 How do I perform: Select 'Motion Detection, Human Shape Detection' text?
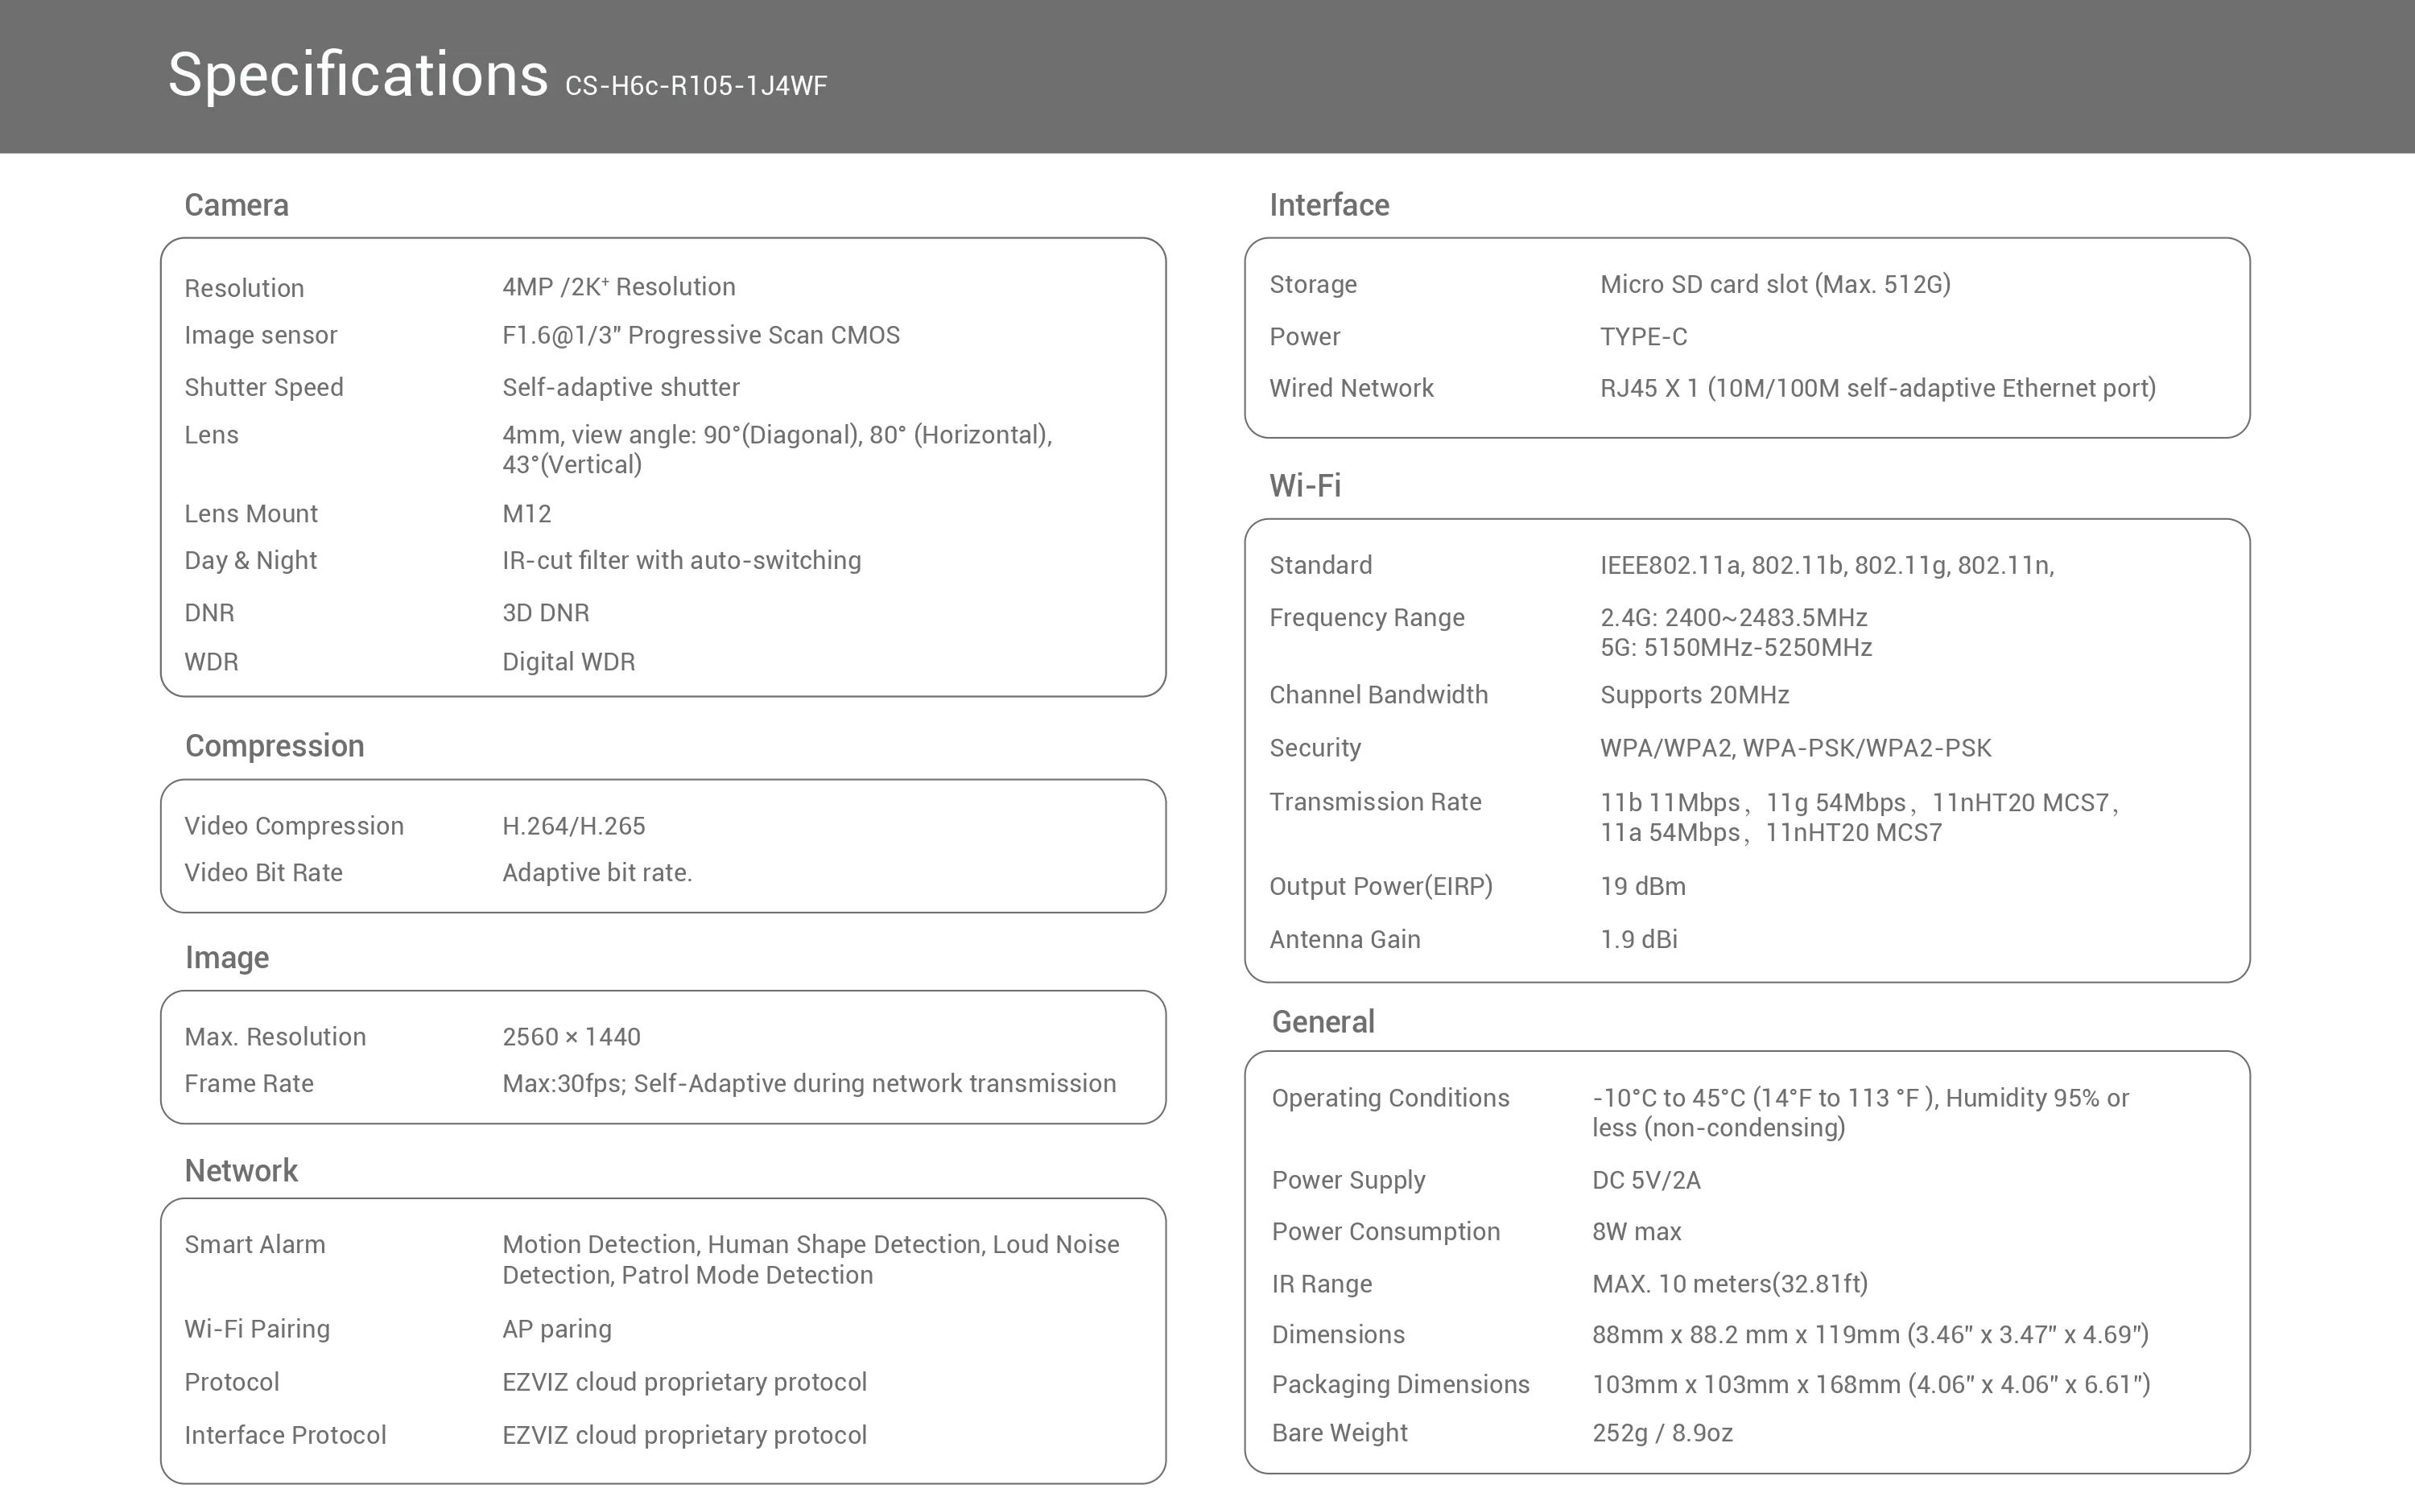811,1260
